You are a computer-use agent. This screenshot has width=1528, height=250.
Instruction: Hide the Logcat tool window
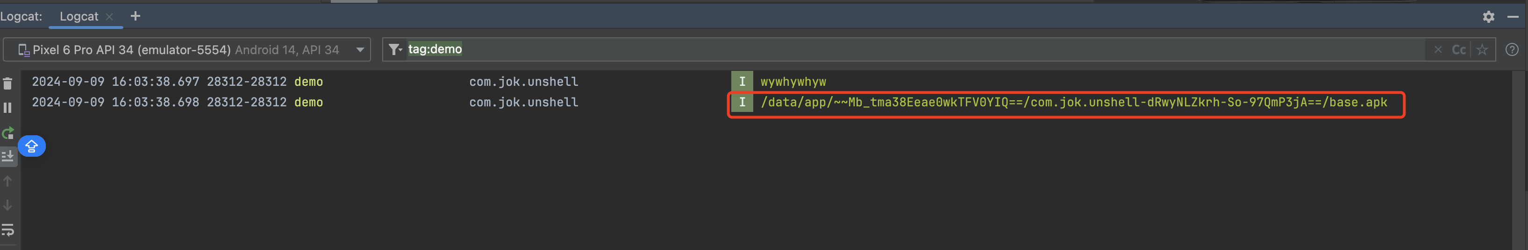[x=1513, y=17]
